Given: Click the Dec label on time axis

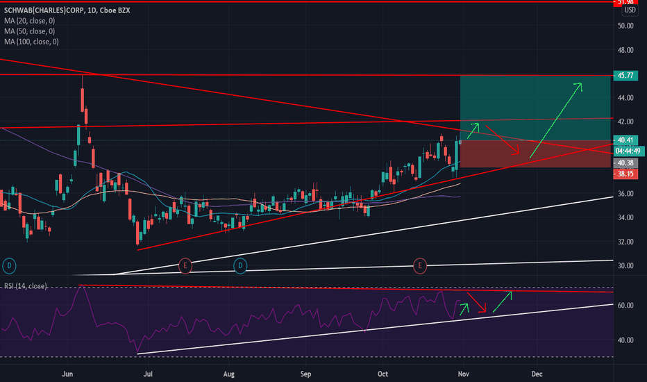Looking at the screenshot, I should 537,374.
